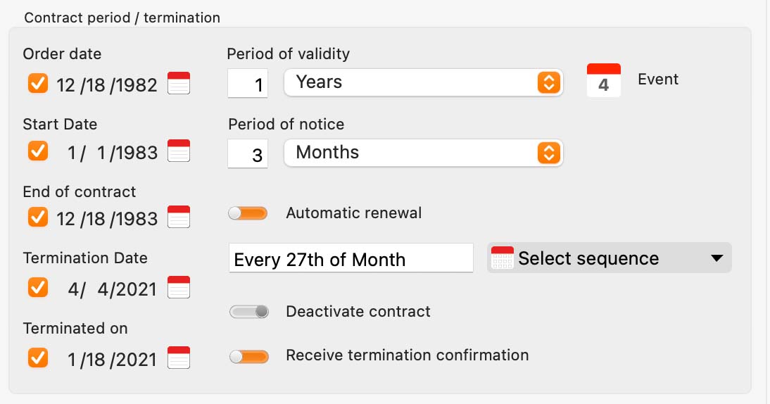Click the Every 27th of Month field
The image size is (770, 404).
(351, 258)
